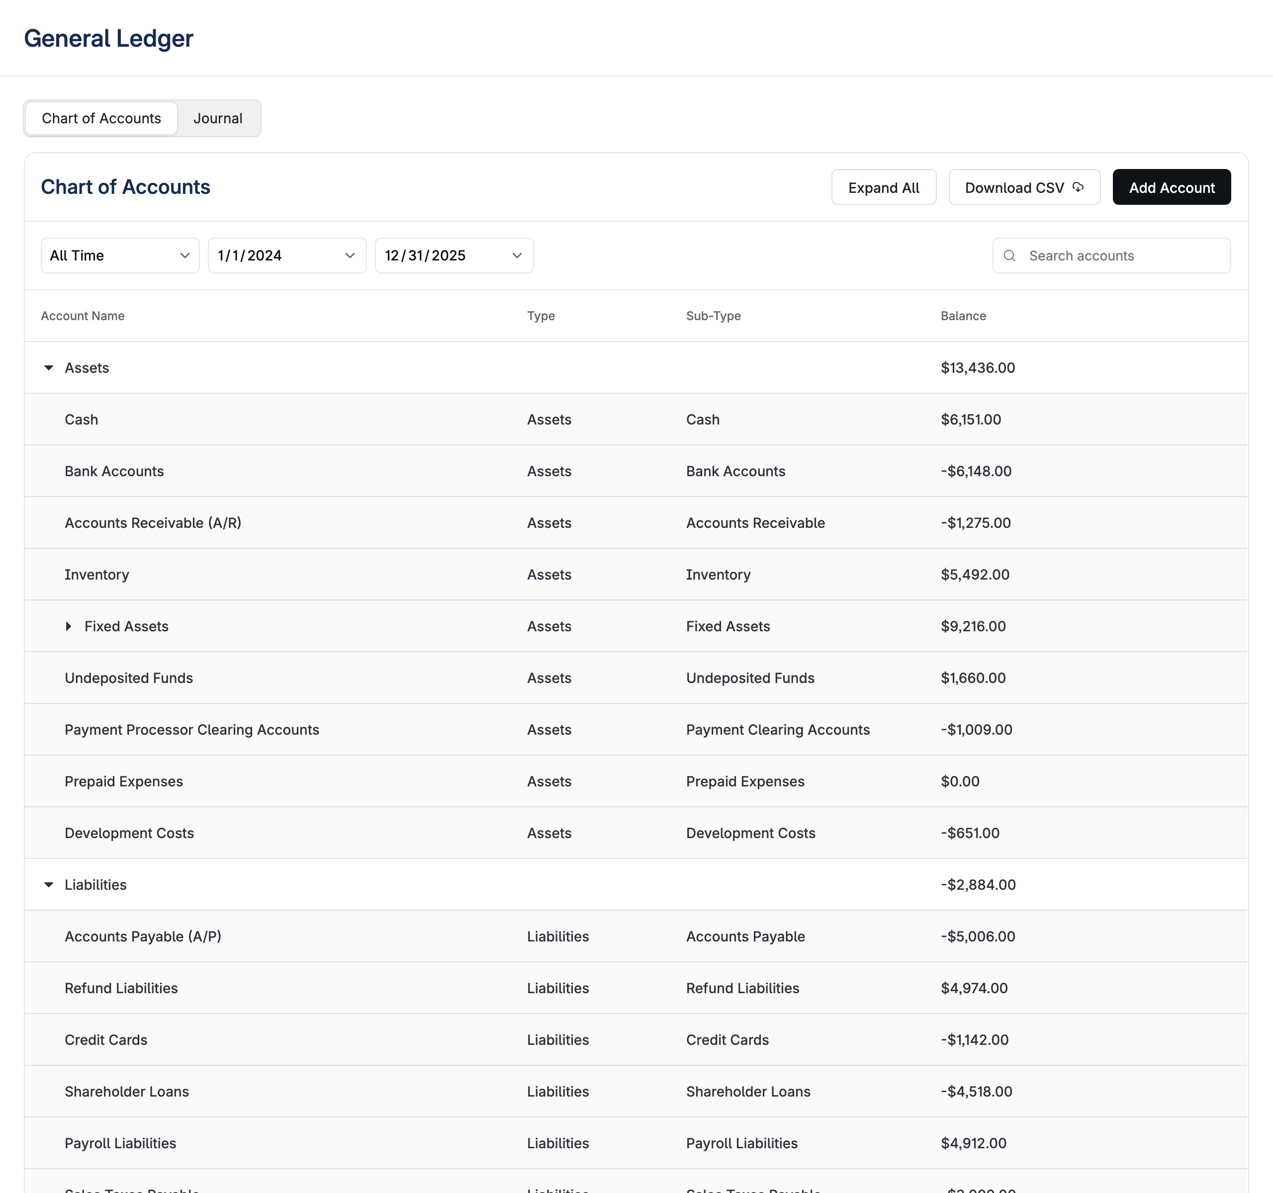Screen dimensions: 1273x1193
Task: Open the 12/31/2025 end date picker
Action: (455, 256)
